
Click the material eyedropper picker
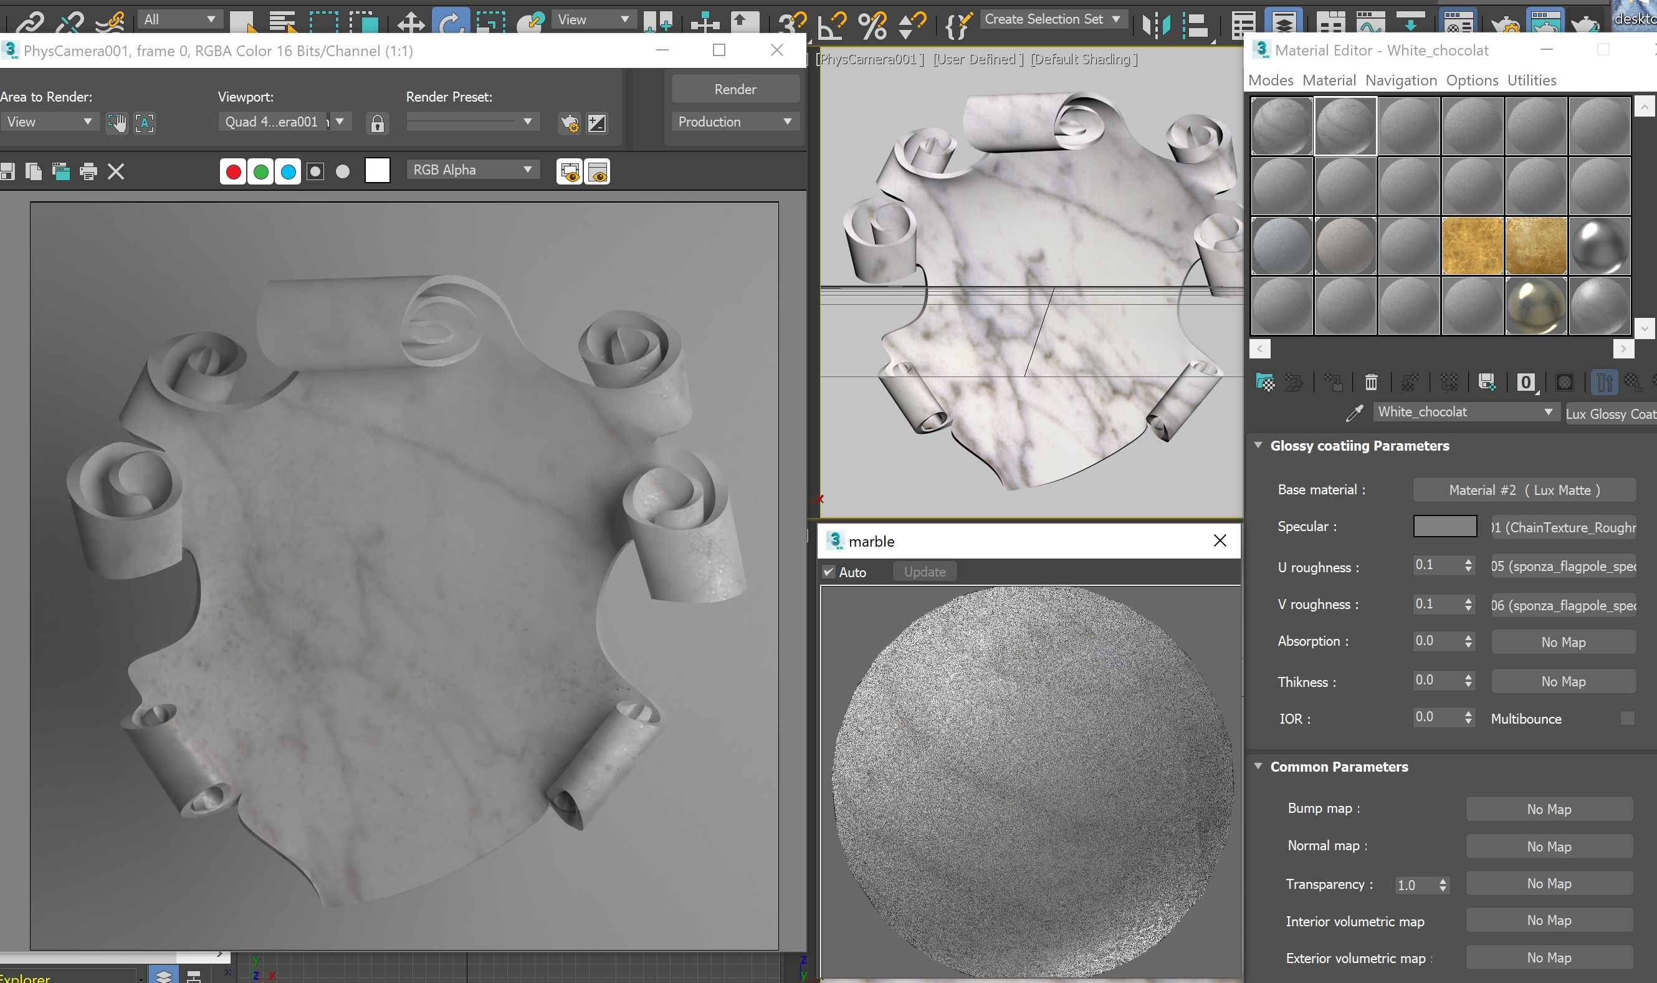coord(1354,413)
